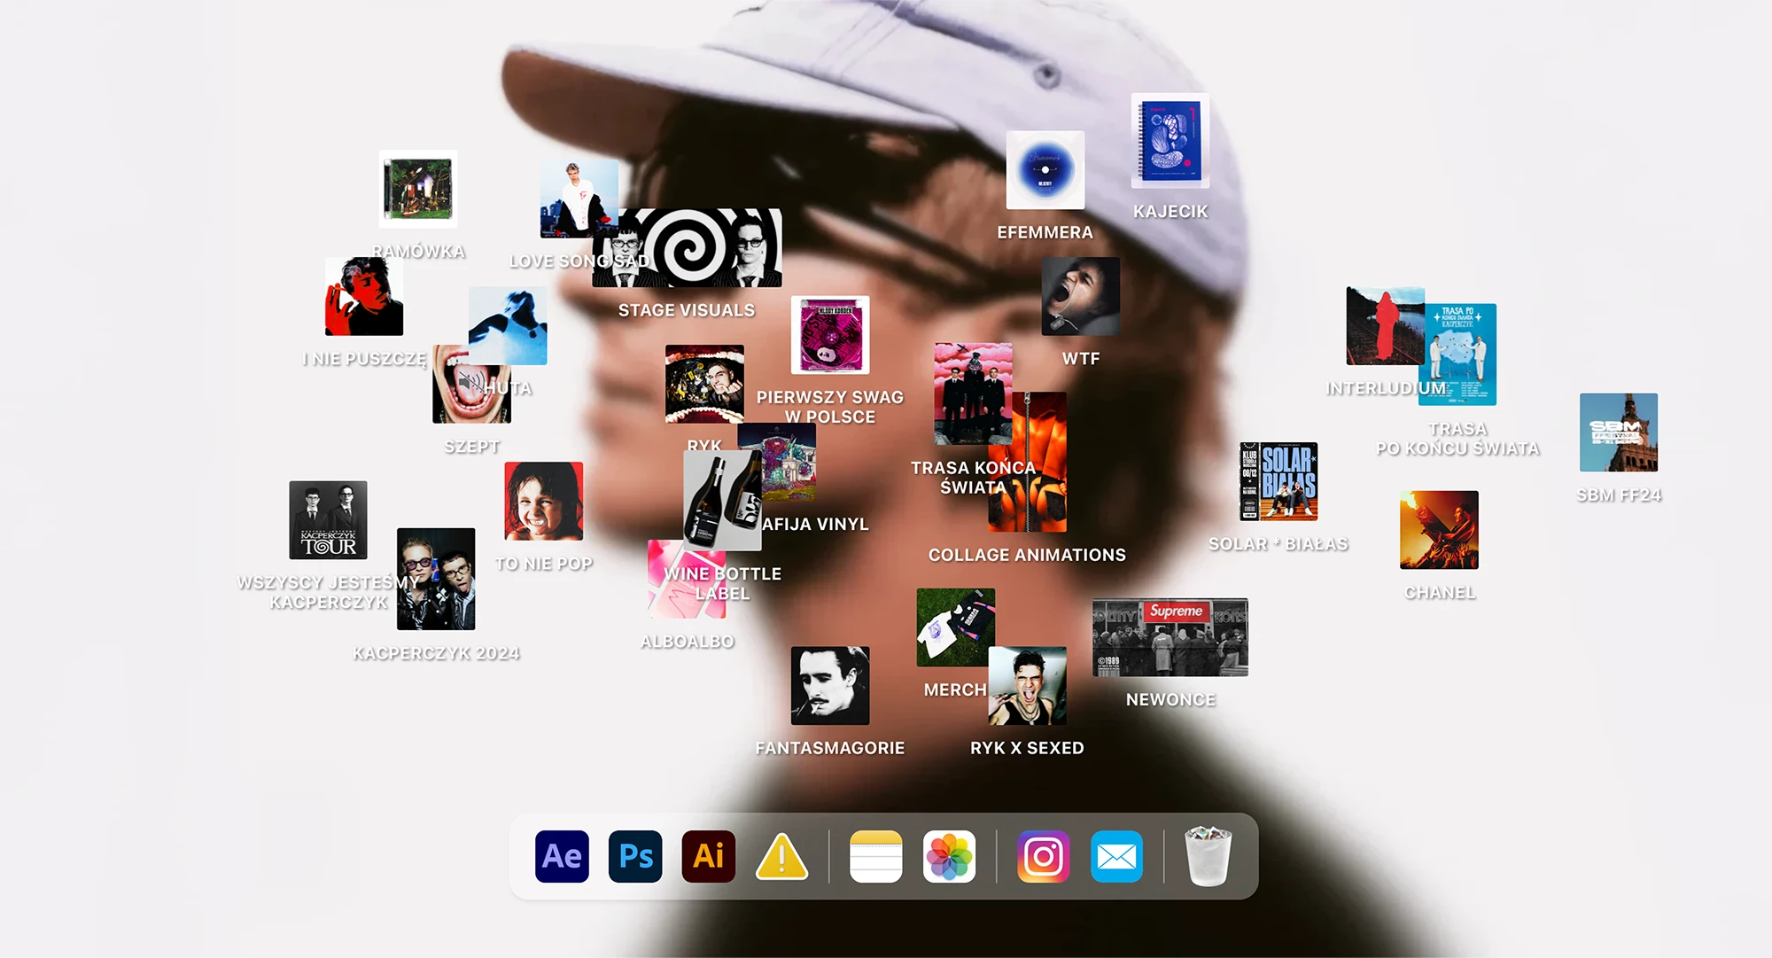Launch Photos from the dock
This screenshot has height=958, width=1772.
(x=949, y=856)
